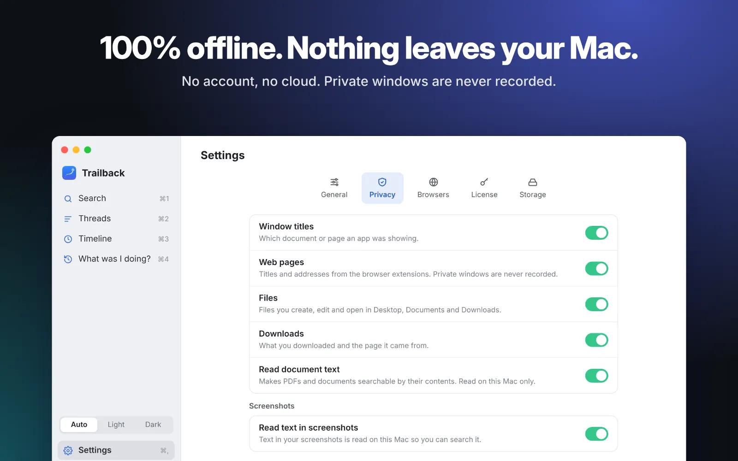
Task: Click the License key icon
Action: coord(484,182)
